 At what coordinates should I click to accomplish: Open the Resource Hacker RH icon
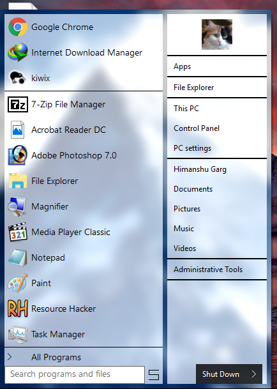[18, 309]
